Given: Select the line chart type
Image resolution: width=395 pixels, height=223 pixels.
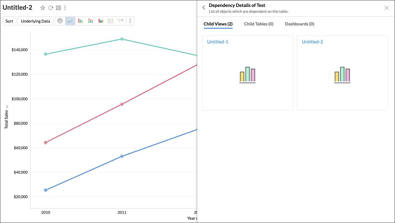Looking at the screenshot, I should pos(70,21).
